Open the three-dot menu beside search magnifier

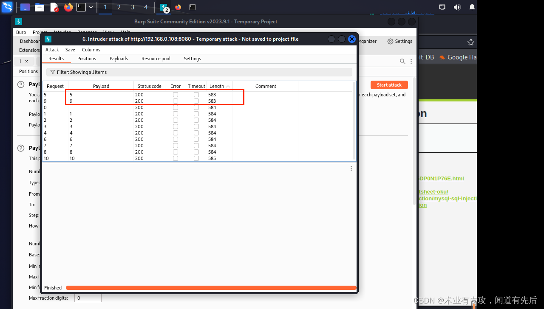pyautogui.click(x=411, y=62)
